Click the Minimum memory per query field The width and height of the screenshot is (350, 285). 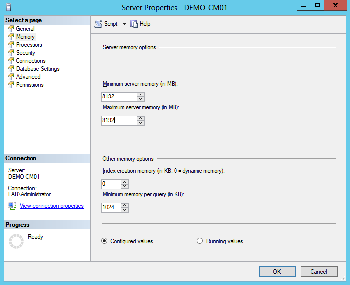tap(111, 208)
